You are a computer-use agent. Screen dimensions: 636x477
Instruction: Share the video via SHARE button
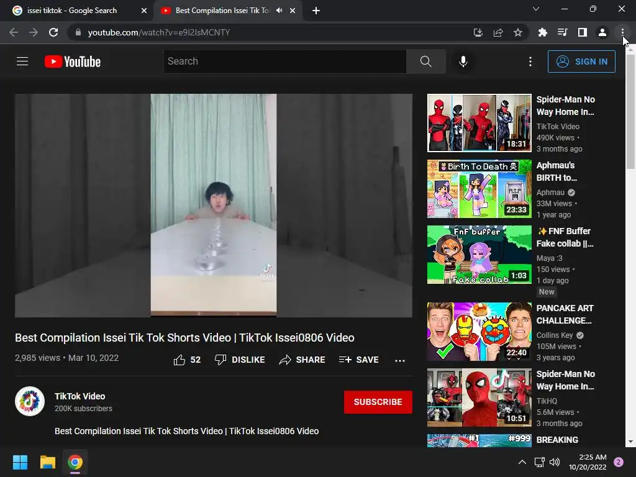point(302,360)
